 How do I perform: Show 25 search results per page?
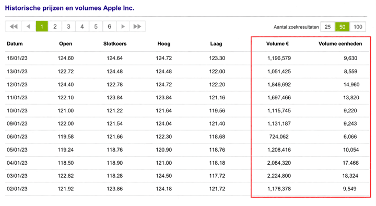[327, 27]
